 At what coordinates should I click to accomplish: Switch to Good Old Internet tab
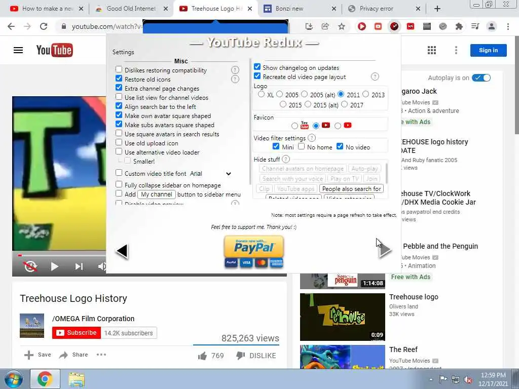131,9
